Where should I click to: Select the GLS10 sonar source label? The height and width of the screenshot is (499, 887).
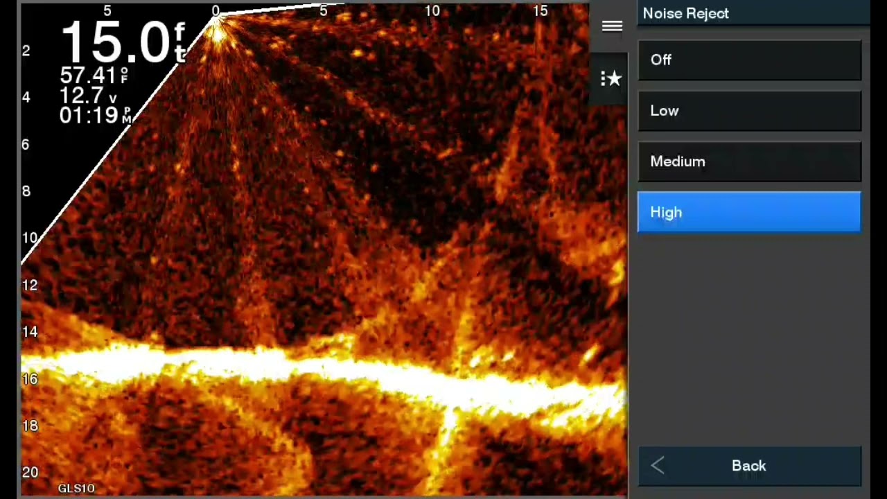click(76, 489)
